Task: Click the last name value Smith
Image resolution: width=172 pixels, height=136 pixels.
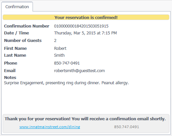Action: (59, 55)
